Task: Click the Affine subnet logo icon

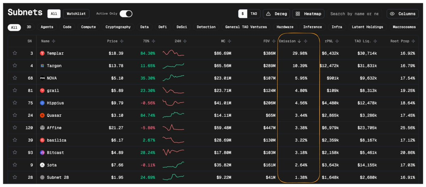Action: pyautogui.click(x=42, y=128)
